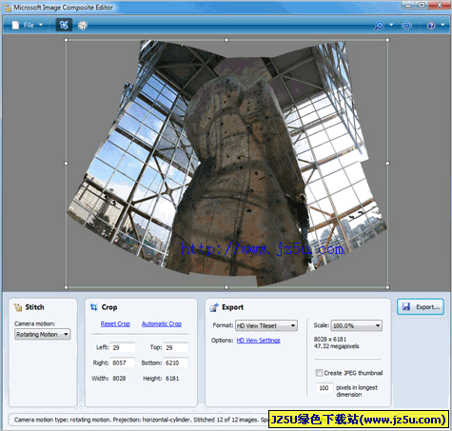The height and width of the screenshot is (431, 452).
Task: Click the Reset Crop link
Action: (x=115, y=323)
